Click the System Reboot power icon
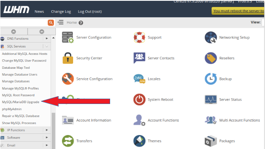The image size is (265, 149). 139,99
